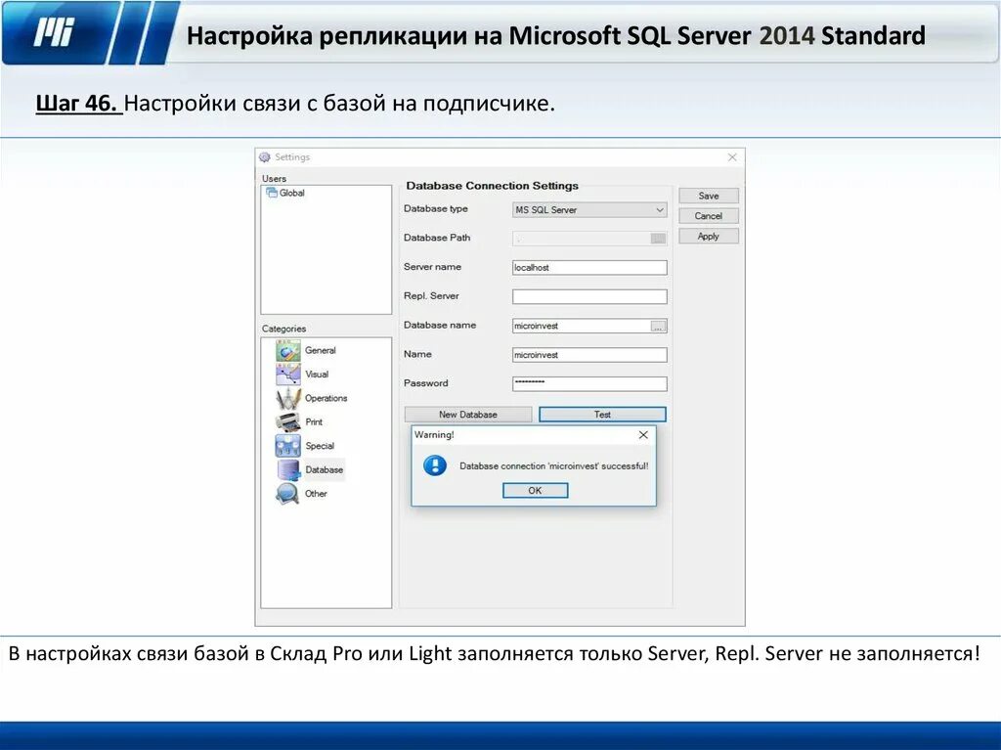
Task: Apply the connection settings
Action: click(709, 237)
